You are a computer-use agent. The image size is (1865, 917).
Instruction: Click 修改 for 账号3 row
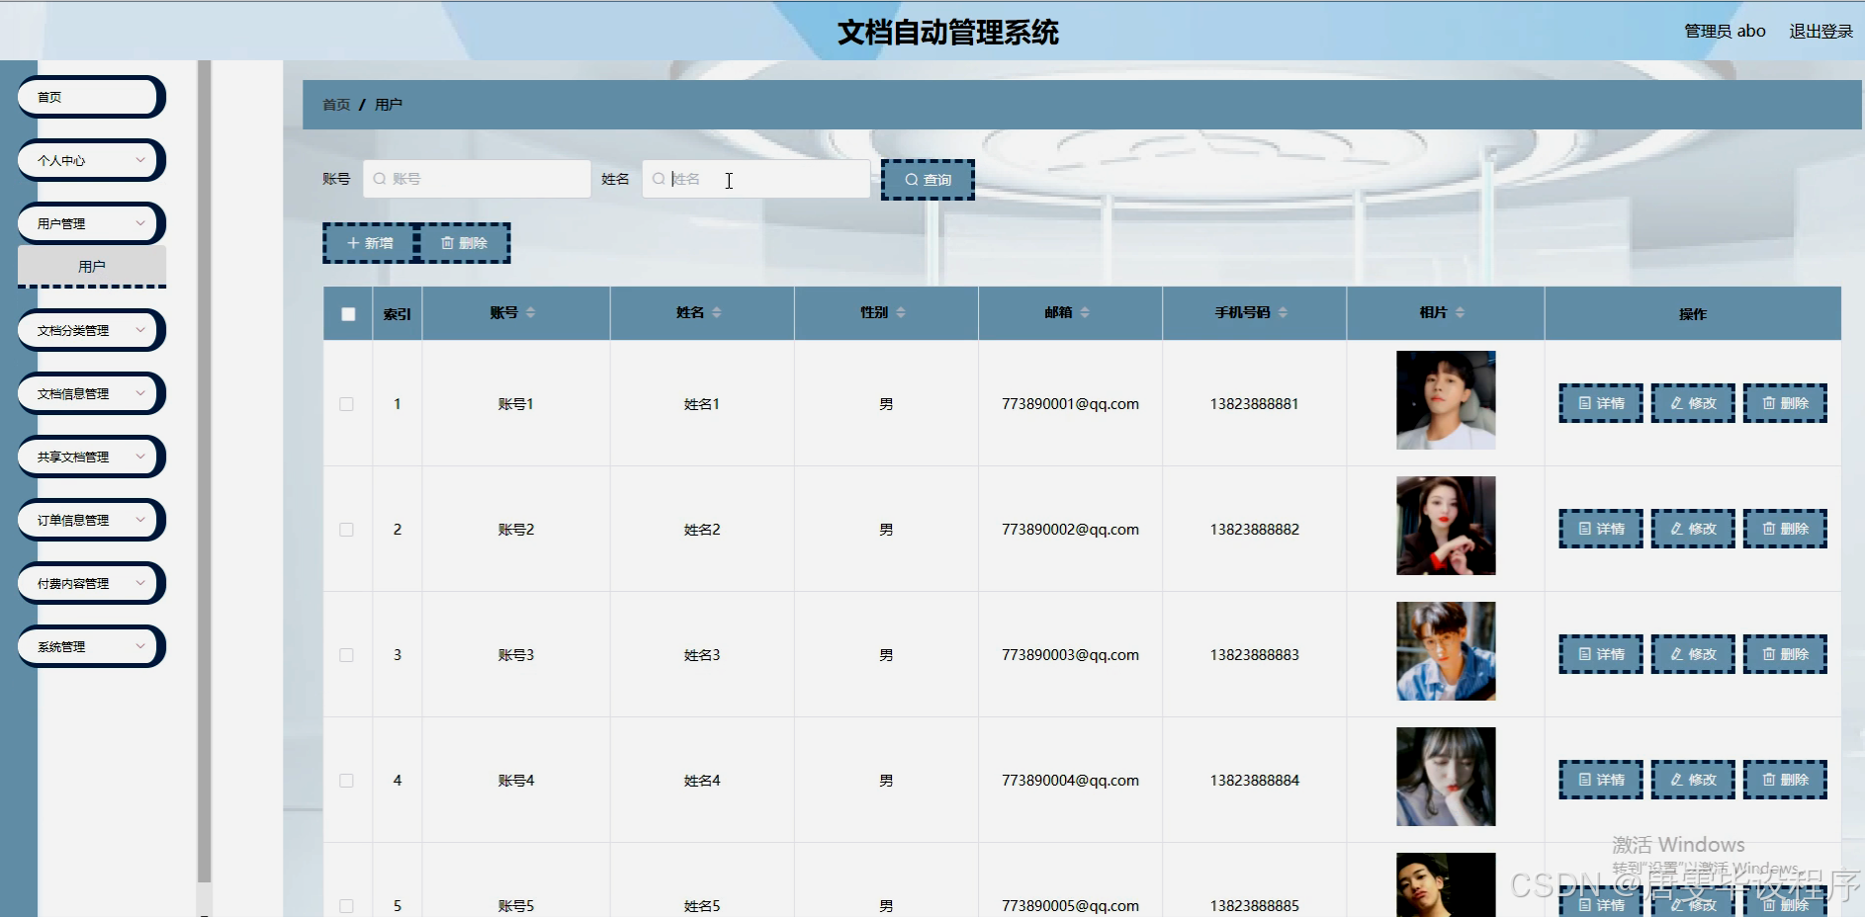point(1693,654)
